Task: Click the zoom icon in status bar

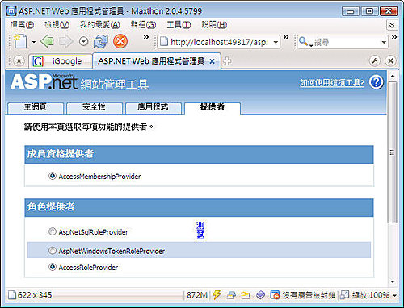Action: [344, 295]
